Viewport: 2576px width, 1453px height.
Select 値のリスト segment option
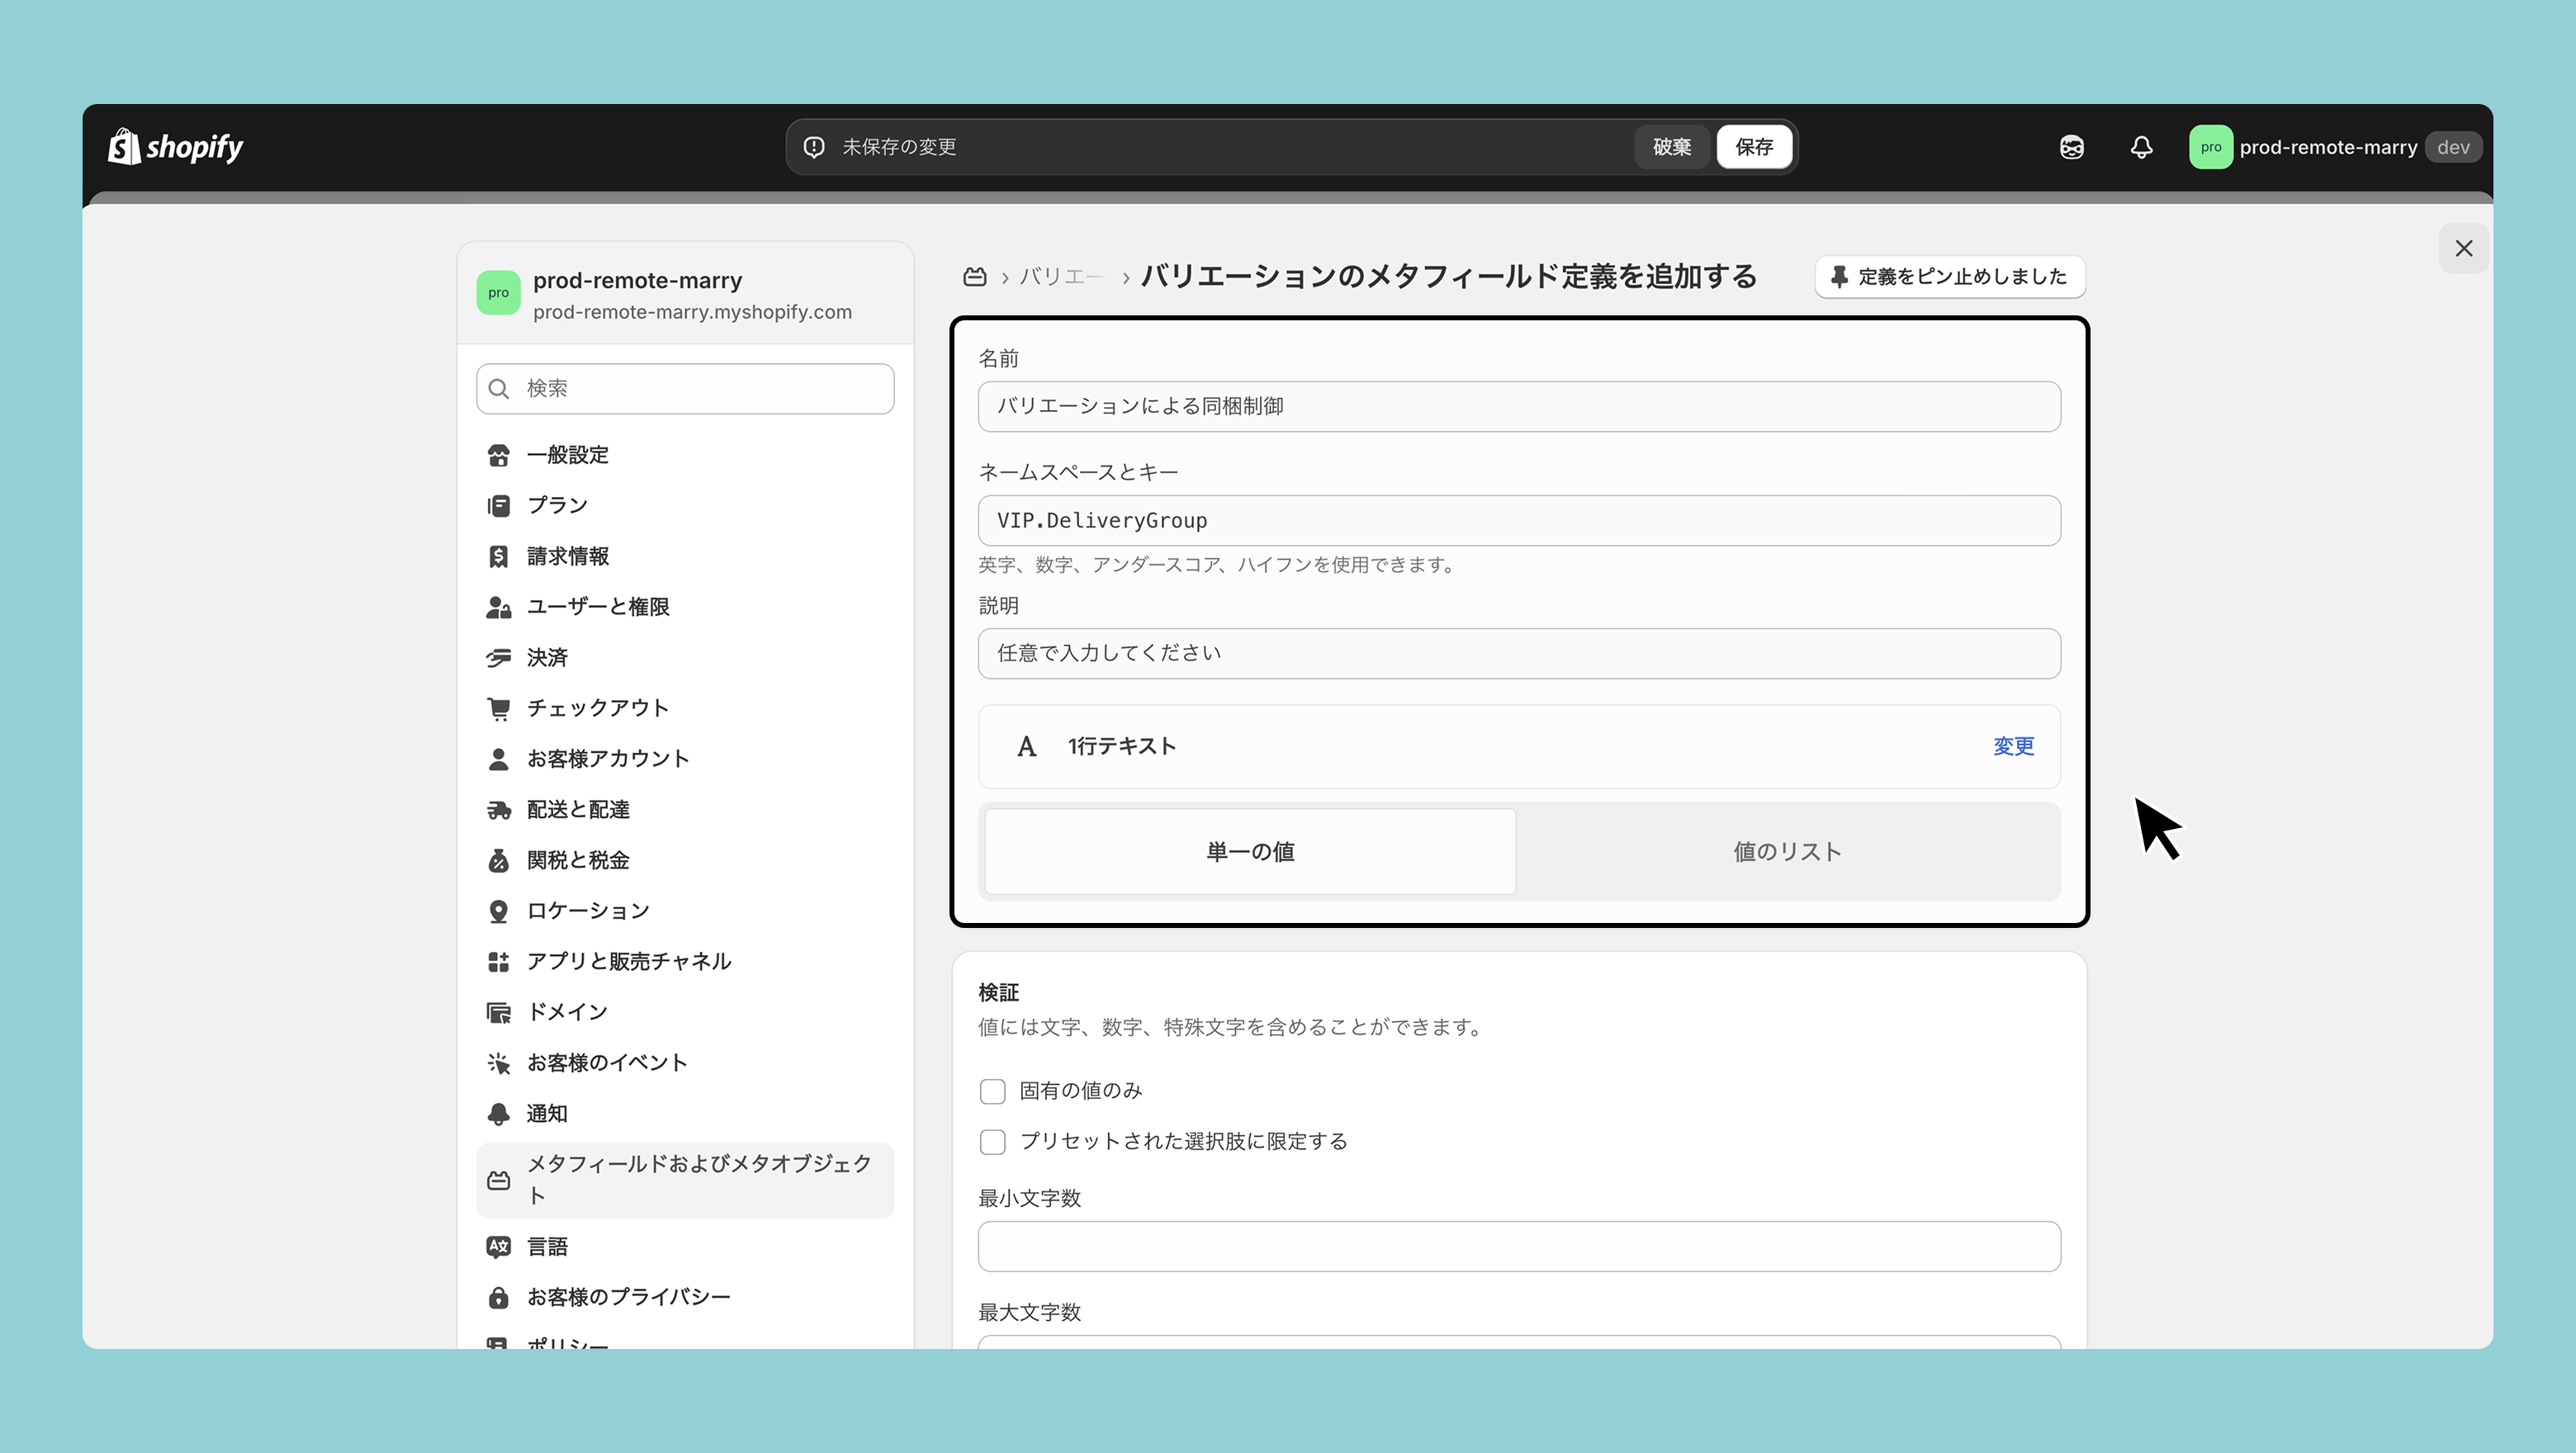tap(1787, 851)
